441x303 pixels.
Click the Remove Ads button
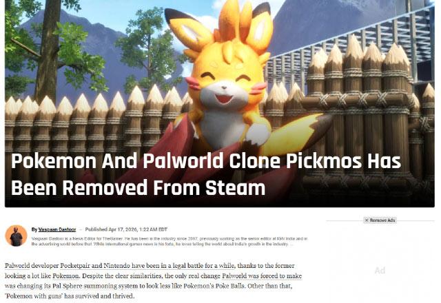coord(380,220)
